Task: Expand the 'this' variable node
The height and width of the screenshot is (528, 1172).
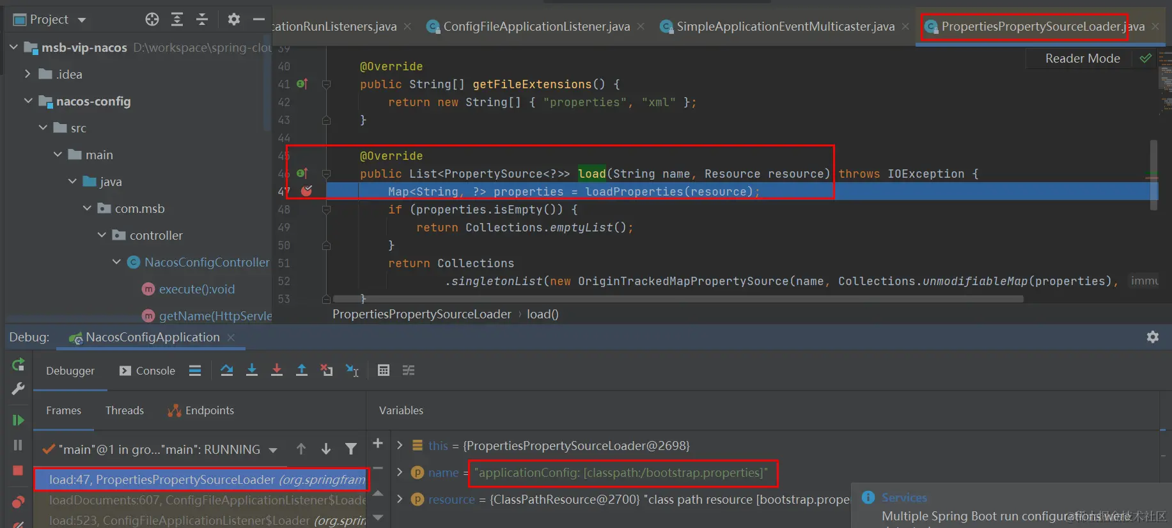Action: coord(400,445)
